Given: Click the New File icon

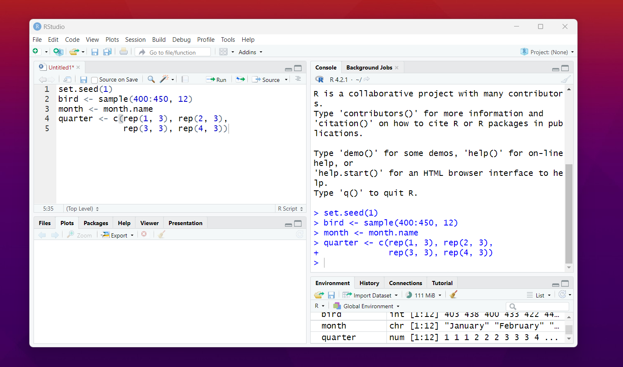Looking at the screenshot, I should pyautogui.click(x=36, y=51).
